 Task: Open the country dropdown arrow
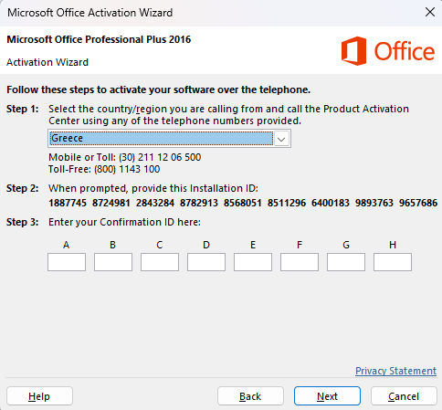281,139
